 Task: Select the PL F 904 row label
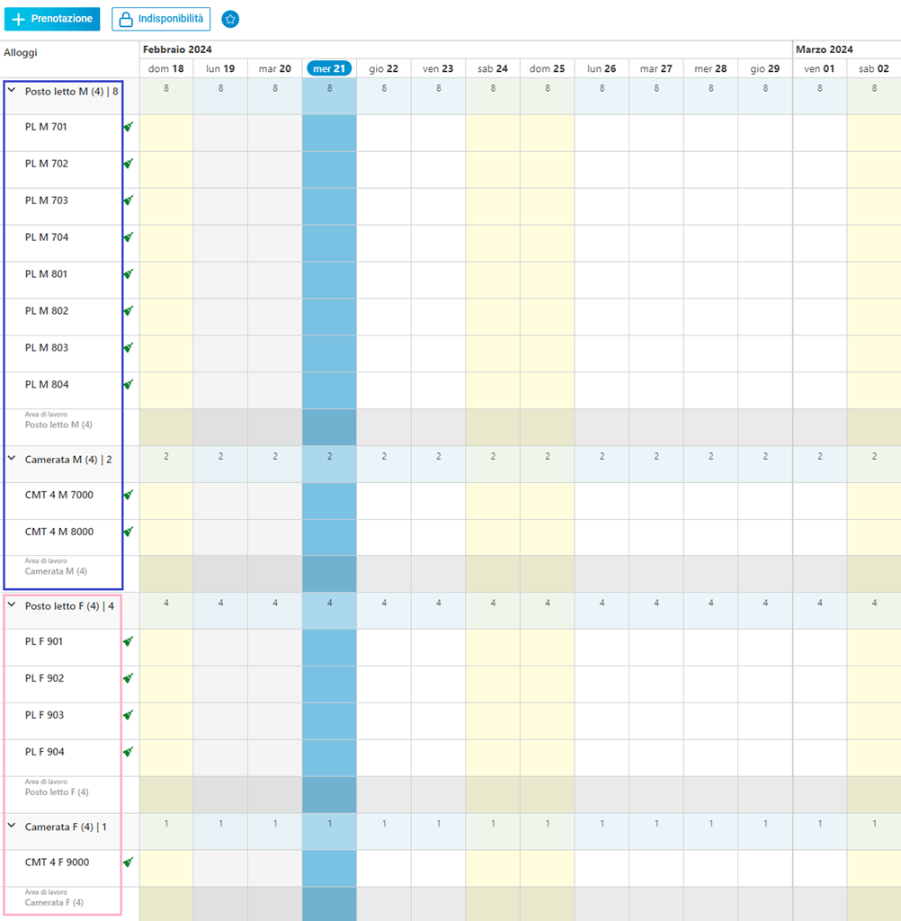click(45, 752)
